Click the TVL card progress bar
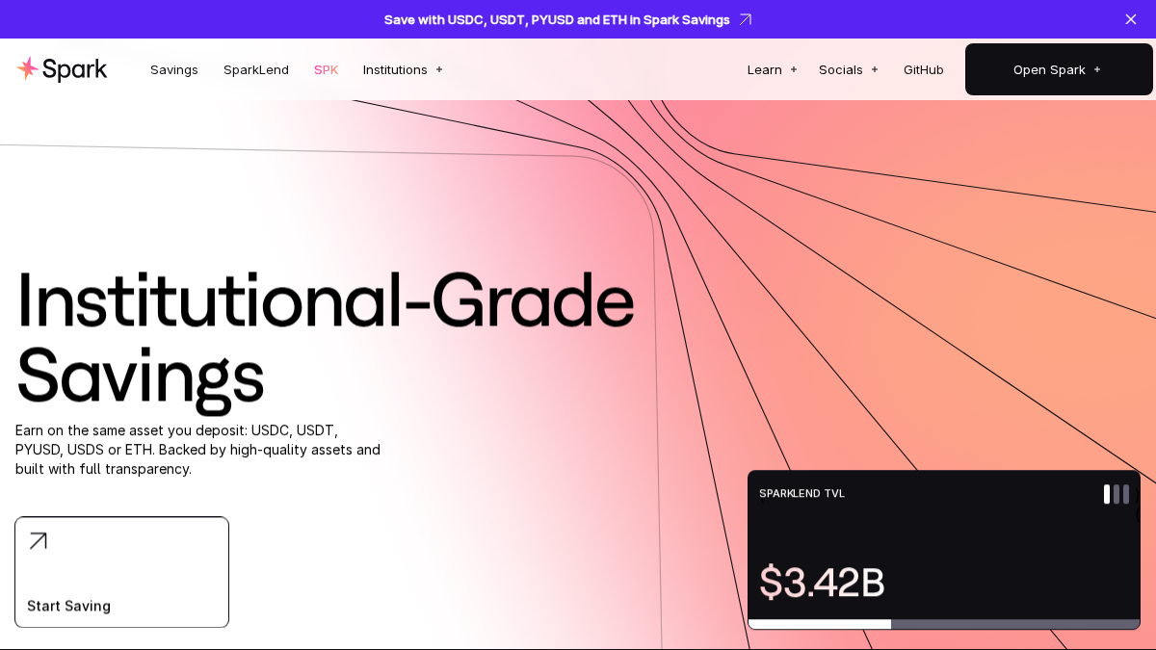This screenshot has width=1156, height=650. pos(944,624)
